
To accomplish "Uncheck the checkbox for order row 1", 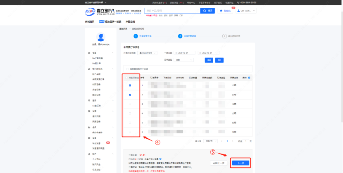I will 130,86.
